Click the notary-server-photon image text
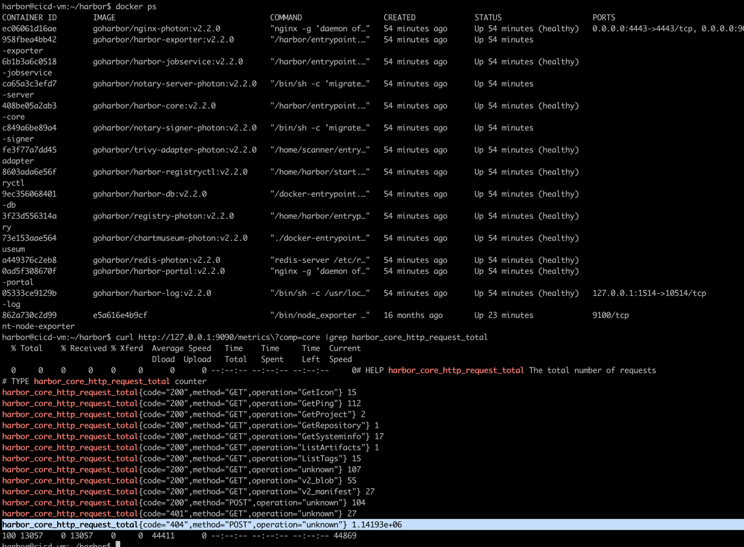 click(x=173, y=83)
